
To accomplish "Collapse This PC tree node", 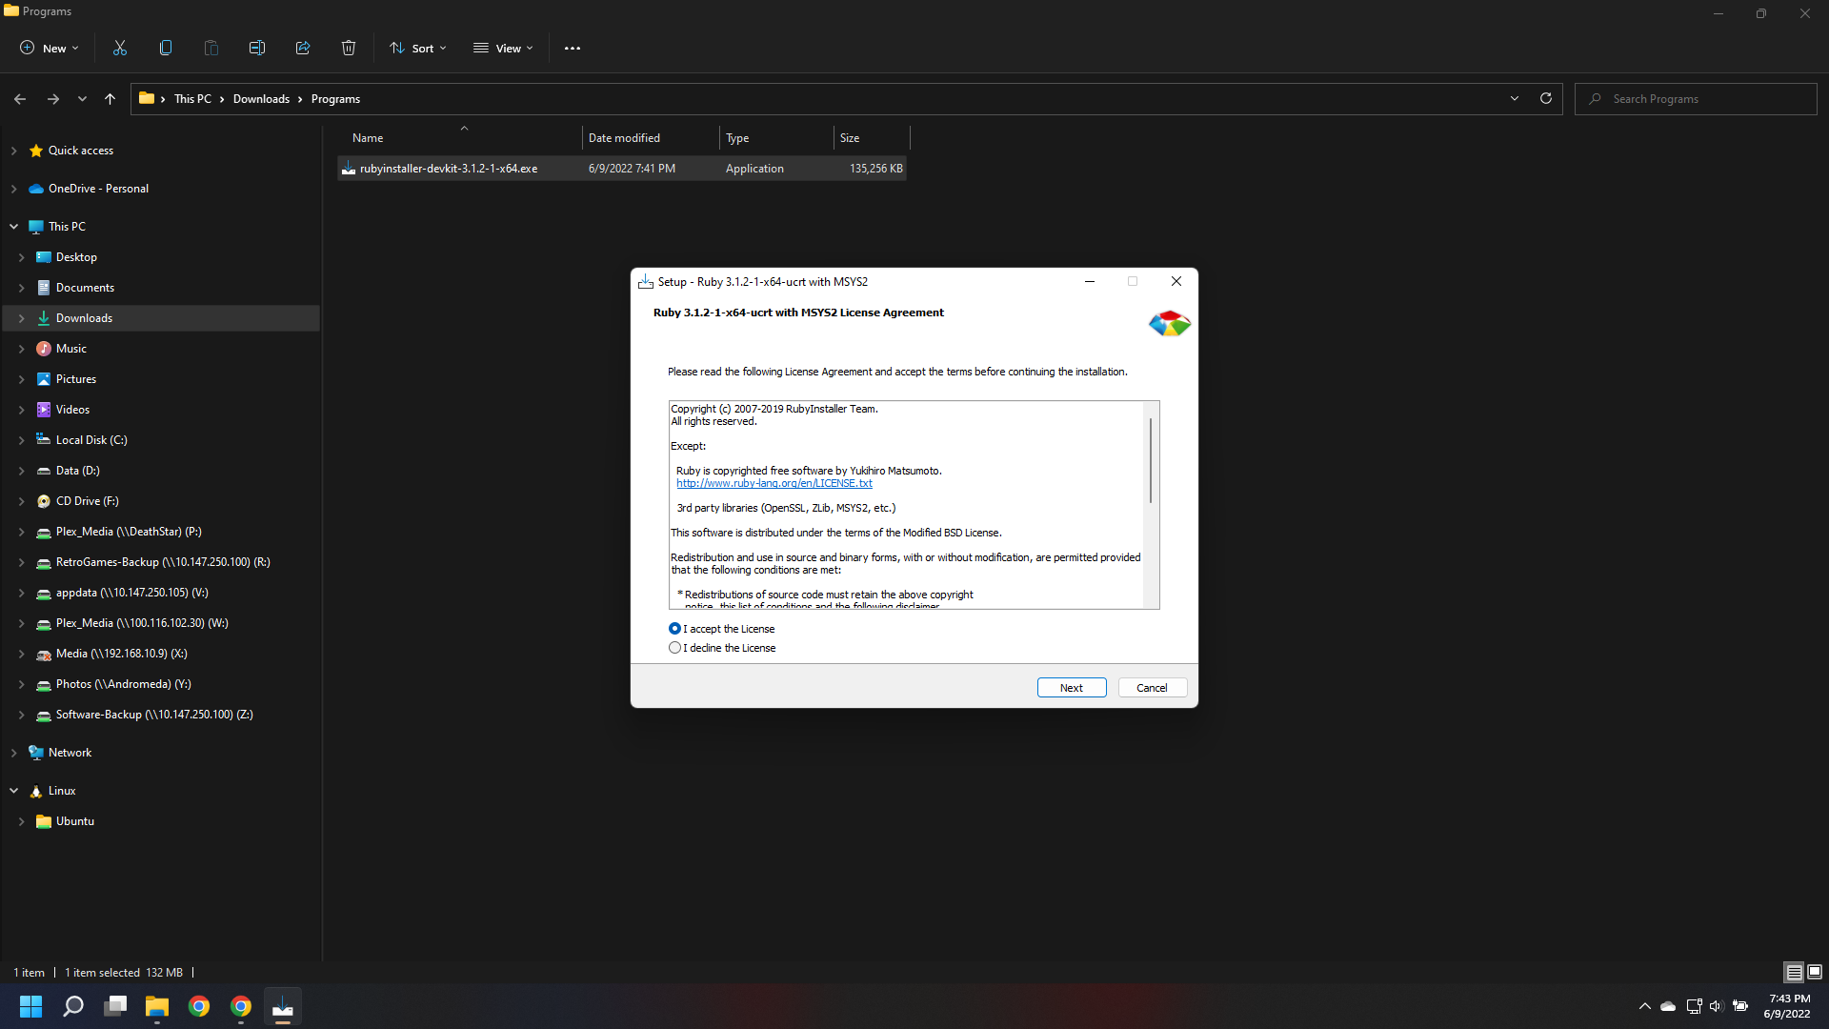I will click(x=14, y=227).
